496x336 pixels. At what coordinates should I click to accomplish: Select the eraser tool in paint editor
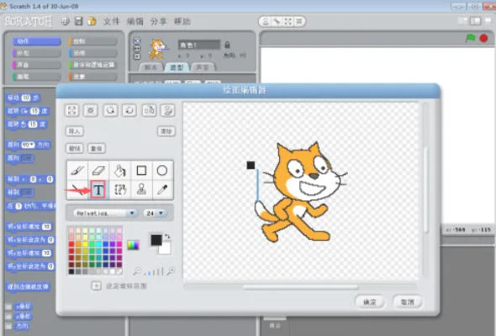click(98, 171)
